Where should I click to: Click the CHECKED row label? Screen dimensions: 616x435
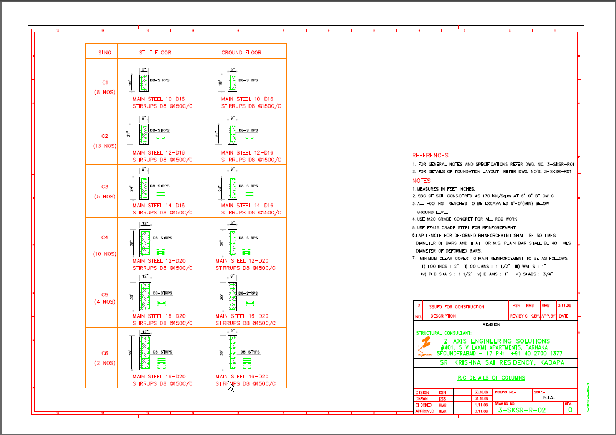pos(424,405)
